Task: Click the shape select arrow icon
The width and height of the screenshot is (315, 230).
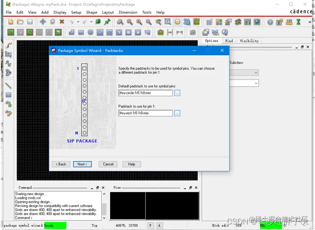Action: [x=100, y=32]
